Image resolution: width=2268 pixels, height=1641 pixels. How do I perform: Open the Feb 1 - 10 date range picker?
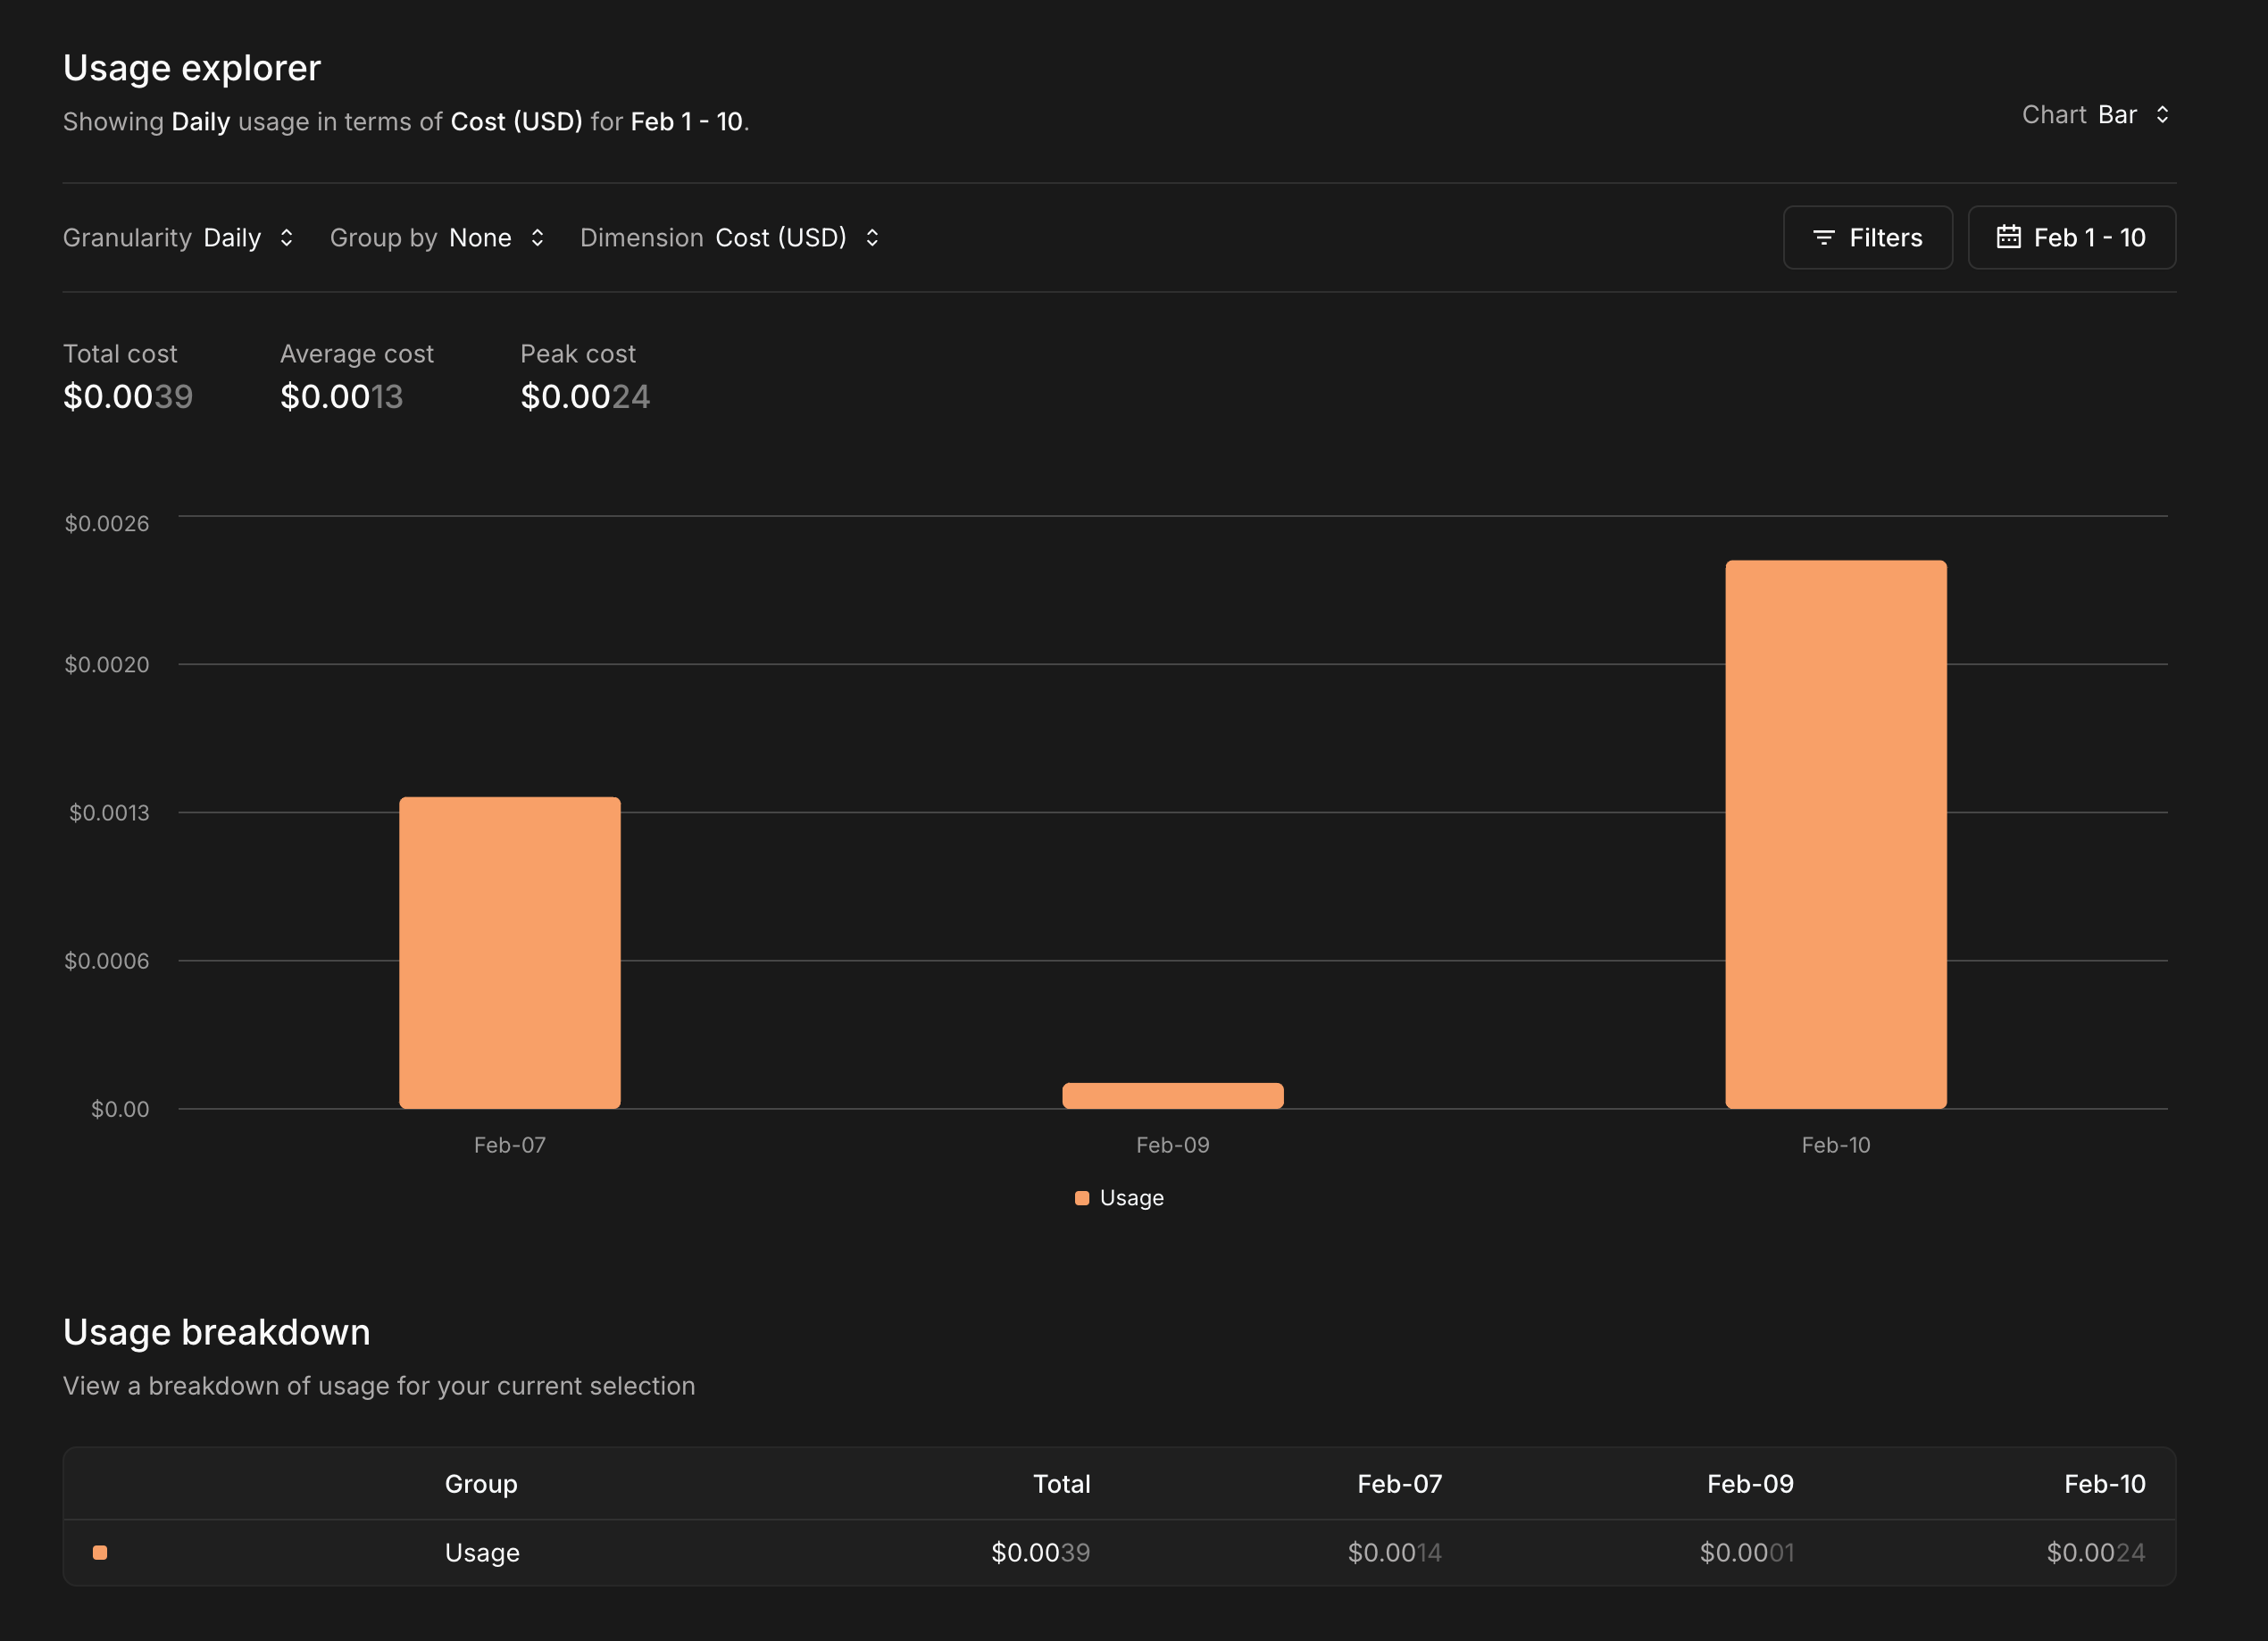point(2071,238)
